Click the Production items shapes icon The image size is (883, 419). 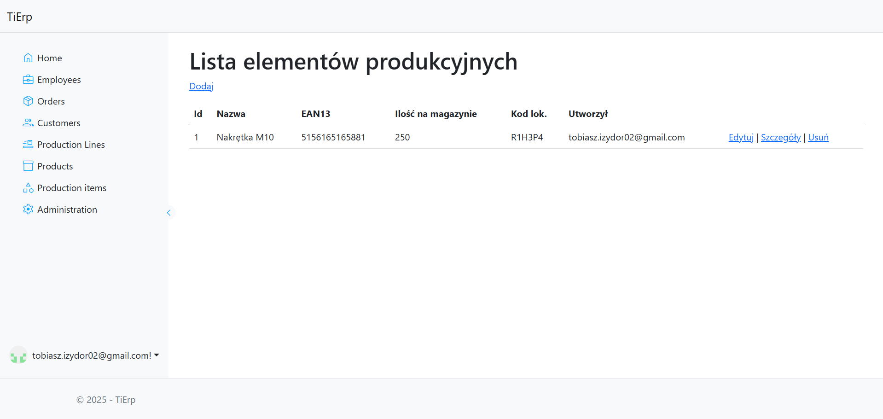28,188
